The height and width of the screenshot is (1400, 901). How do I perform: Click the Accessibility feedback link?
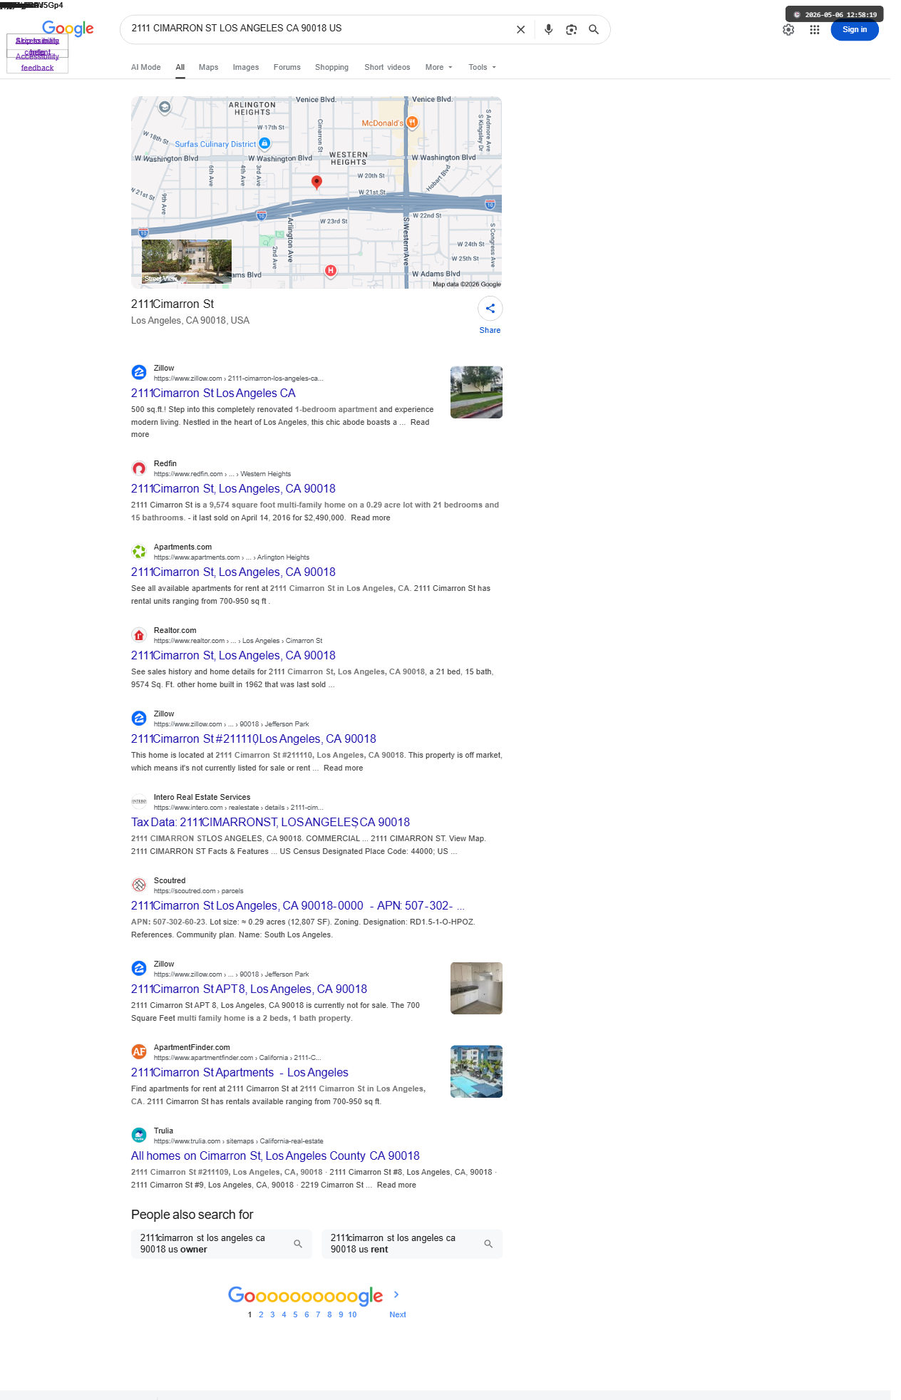(x=37, y=62)
